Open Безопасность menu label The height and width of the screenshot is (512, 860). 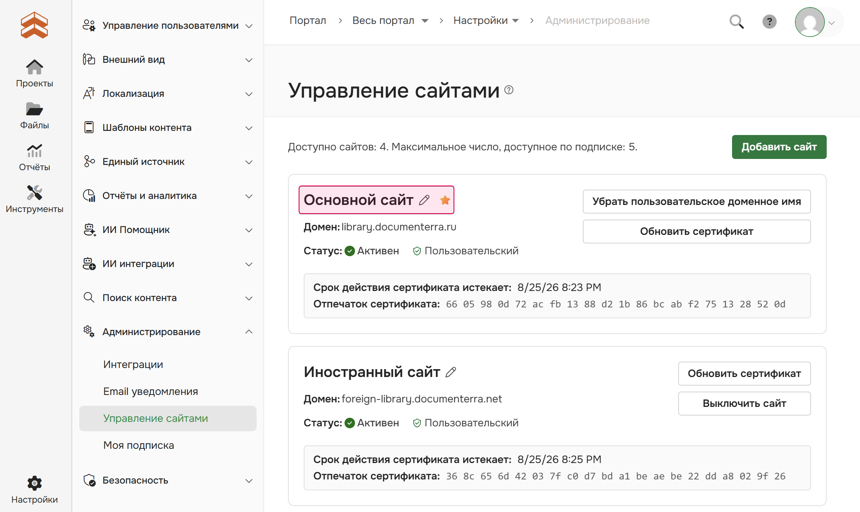(x=135, y=480)
